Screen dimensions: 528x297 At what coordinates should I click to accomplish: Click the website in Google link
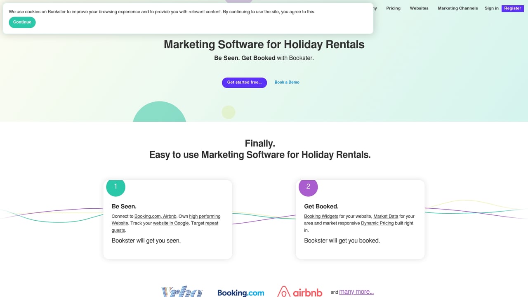[170, 223]
